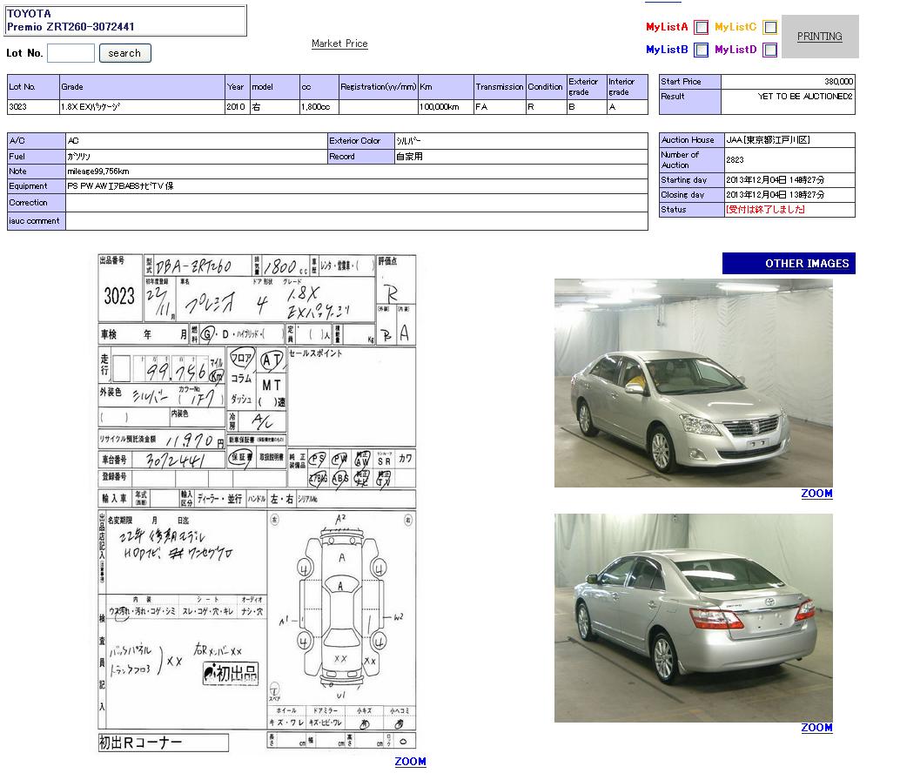Check the MyListA checkbox
Screen dimensions: 900x780
[702, 27]
